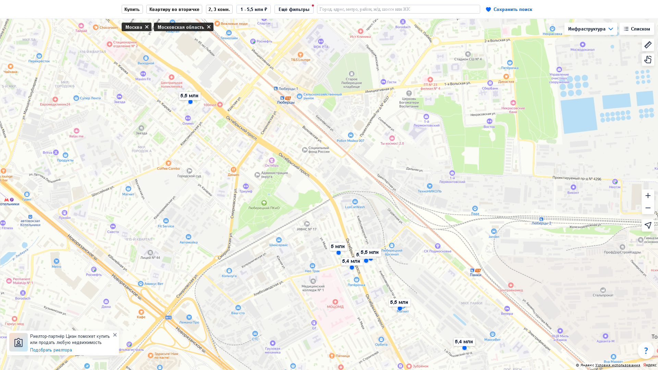Remove the Московская область filter chip
This screenshot has width=658, height=370.
pos(209,27)
